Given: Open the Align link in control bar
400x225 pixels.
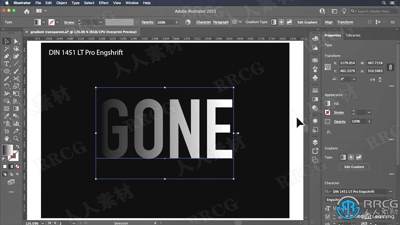Looking at the screenshot, I should pyautogui.click(x=328, y=22).
